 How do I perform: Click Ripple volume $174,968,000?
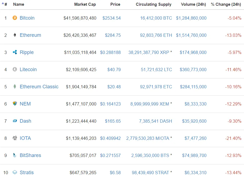[x=193, y=53]
